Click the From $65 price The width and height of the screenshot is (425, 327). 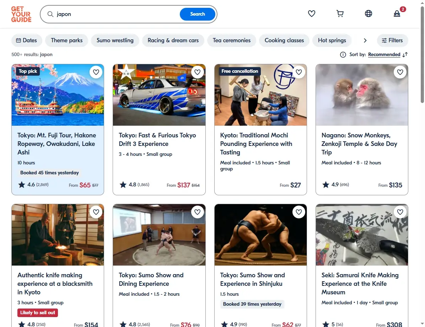(x=84, y=185)
